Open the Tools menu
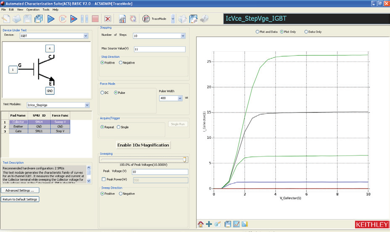This screenshot has height=232, width=390. pos(46,9)
